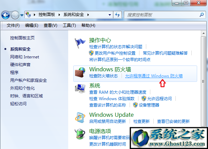The height and width of the screenshot is (149, 208).
Task: Open the 帮助(H) menu
Action: click(x=88, y=25)
